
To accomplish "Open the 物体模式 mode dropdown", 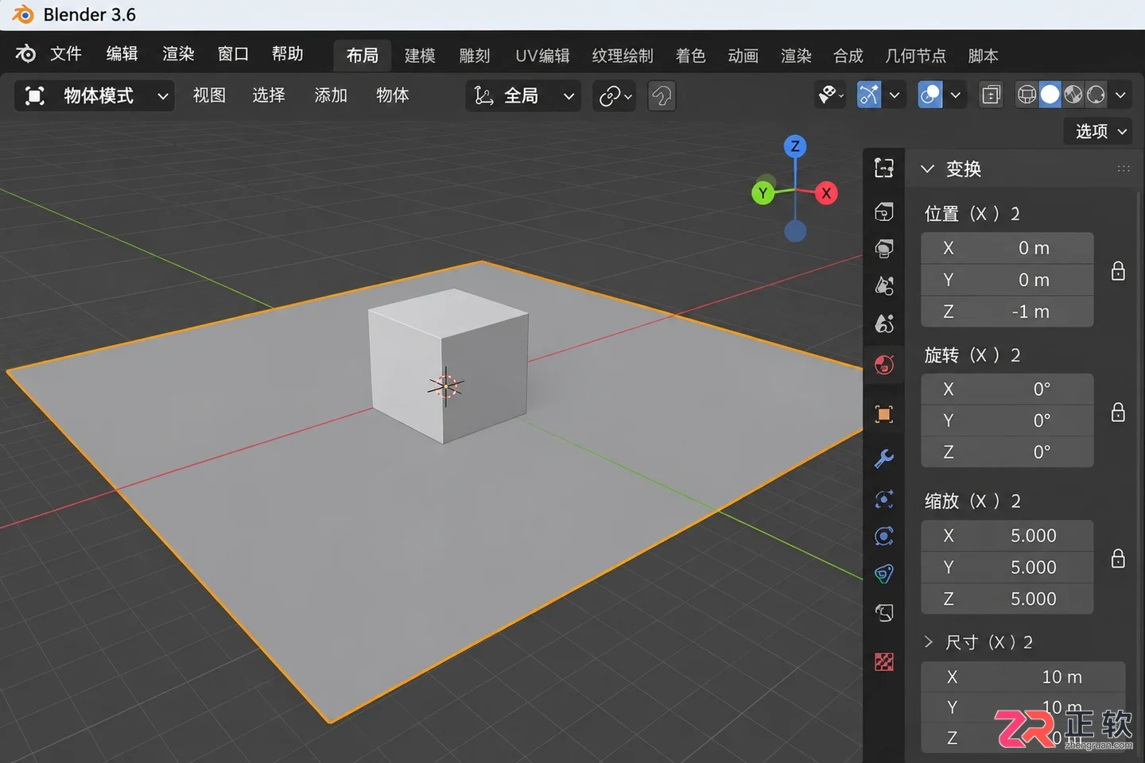I will click(x=95, y=96).
